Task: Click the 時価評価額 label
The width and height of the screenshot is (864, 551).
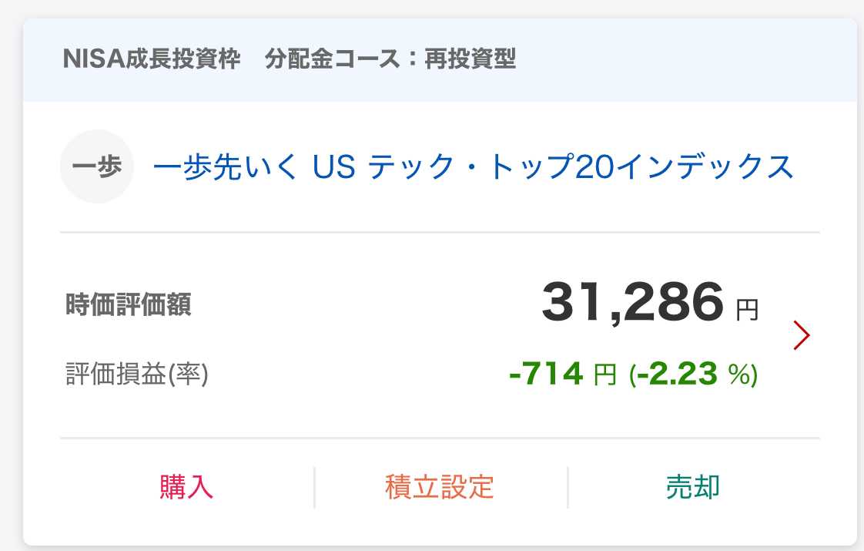Action: pos(129,305)
